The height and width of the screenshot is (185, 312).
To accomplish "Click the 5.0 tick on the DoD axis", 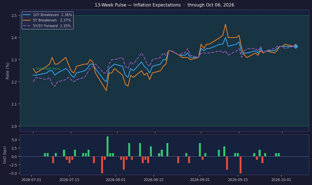I will point(15,140).
